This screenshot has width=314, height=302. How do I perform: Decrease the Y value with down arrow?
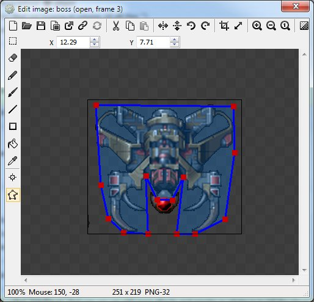click(175, 45)
